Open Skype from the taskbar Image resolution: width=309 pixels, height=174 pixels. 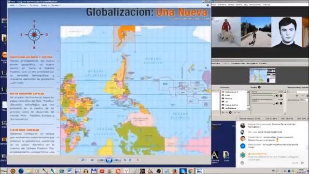[x=183, y=171]
